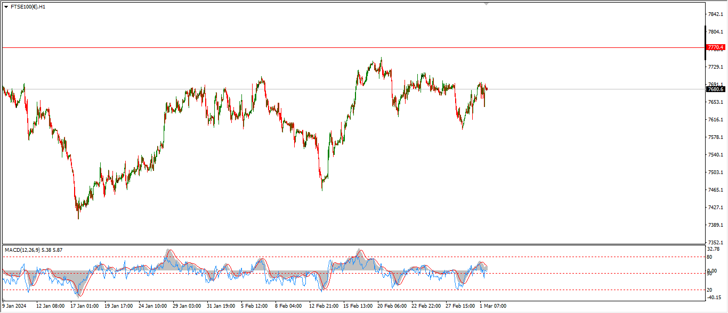Select the 17 Jan 01:00 time label
The width and height of the screenshot is (728, 313).
pos(84,306)
